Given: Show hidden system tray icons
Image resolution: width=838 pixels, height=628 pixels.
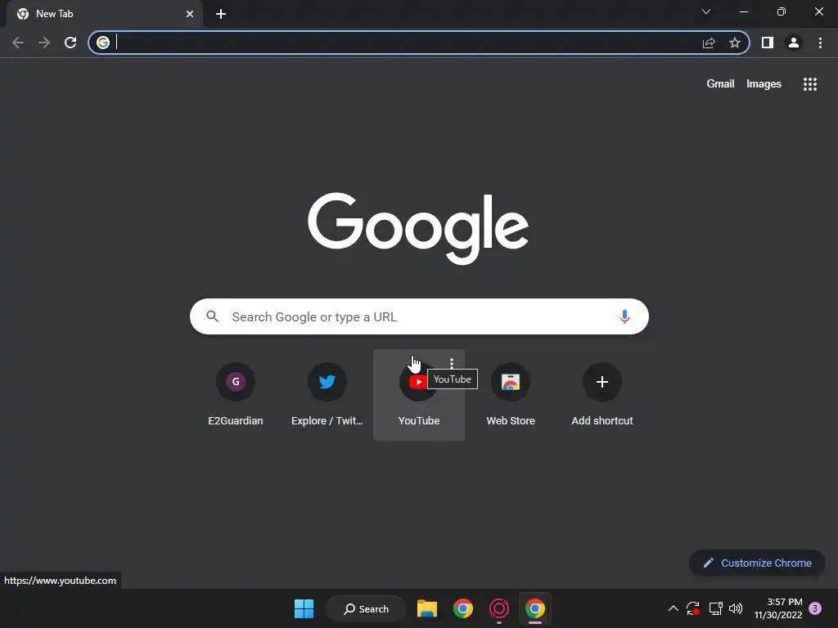Looking at the screenshot, I should click(x=674, y=608).
